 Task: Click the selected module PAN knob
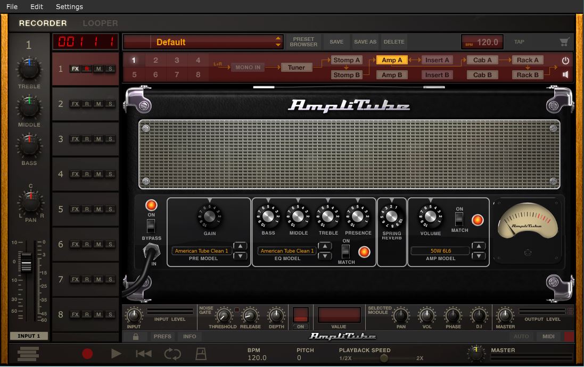[x=401, y=315]
